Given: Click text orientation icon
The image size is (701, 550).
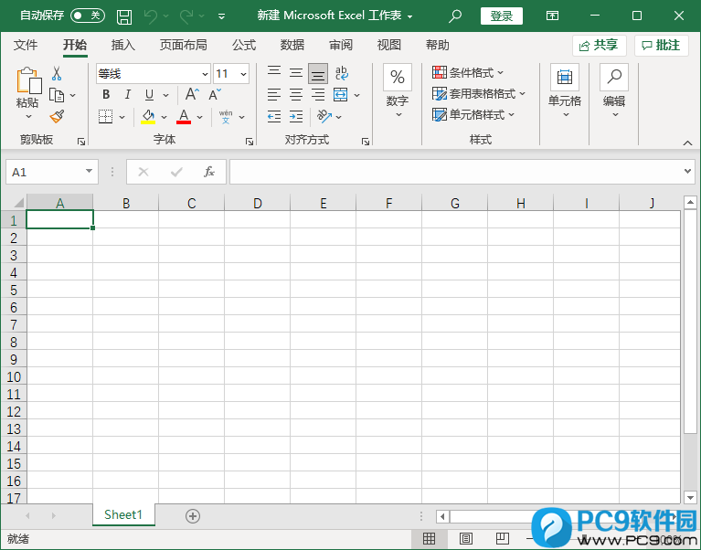Looking at the screenshot, I should pyautogui.click(x=324, y=117).
